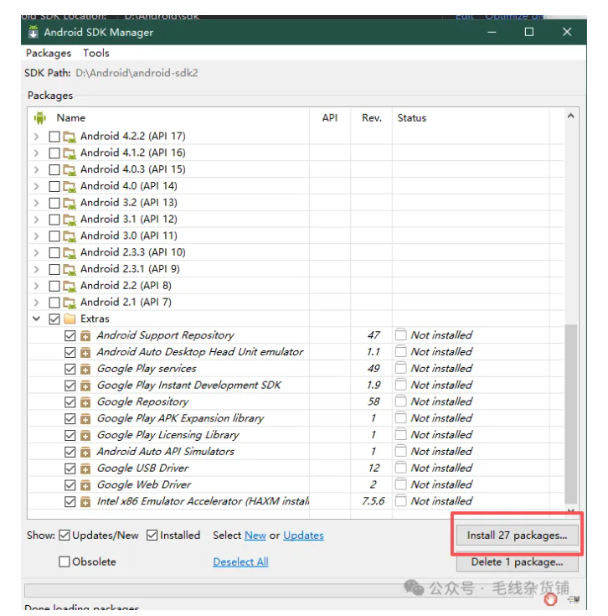Click the package icon of Google Web Driver
The image size is (608, 616).
[85, 485]
